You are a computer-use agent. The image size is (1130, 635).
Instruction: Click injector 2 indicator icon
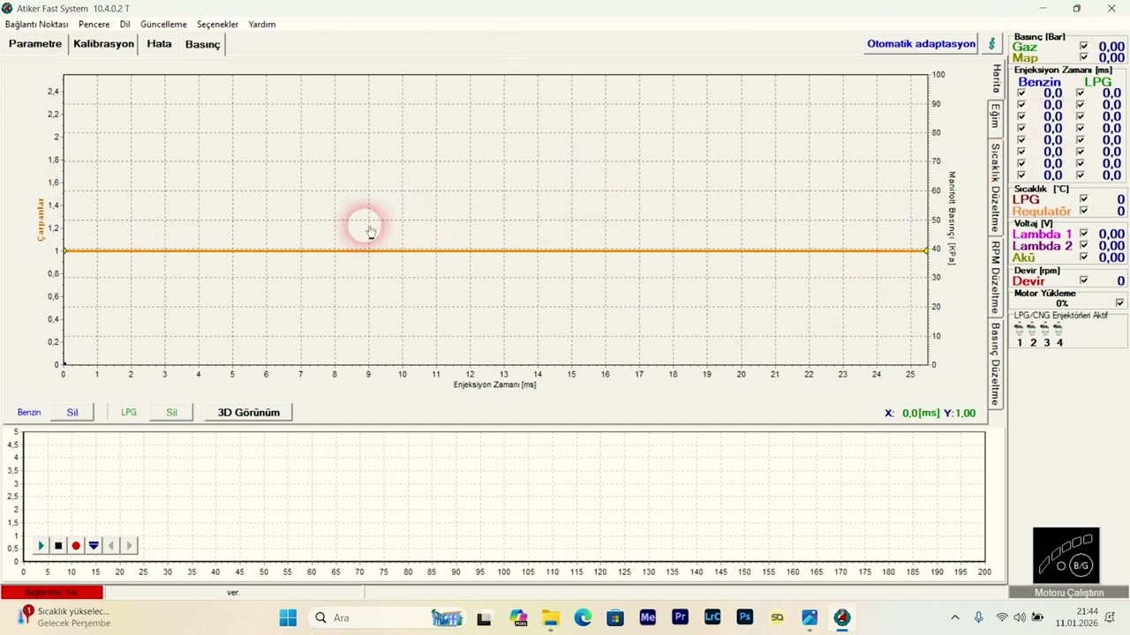1032,328
